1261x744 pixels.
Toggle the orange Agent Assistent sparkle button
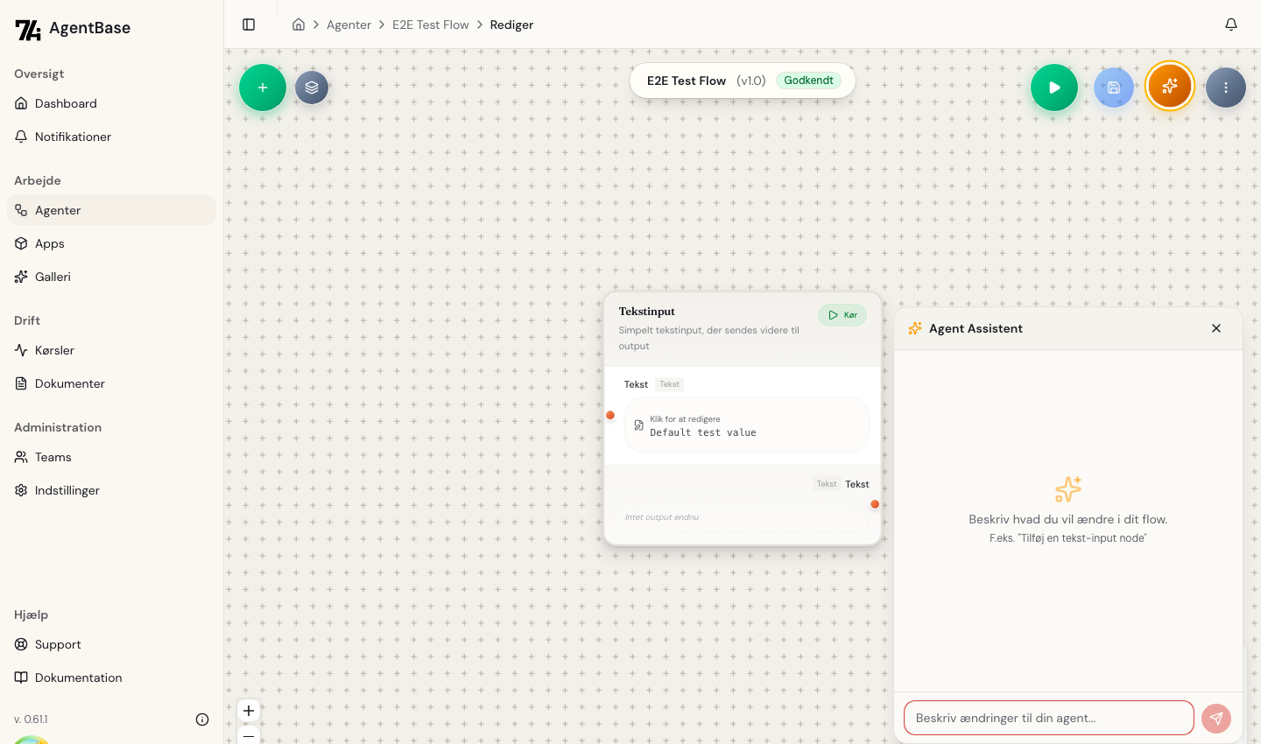tap(1170, 87)
